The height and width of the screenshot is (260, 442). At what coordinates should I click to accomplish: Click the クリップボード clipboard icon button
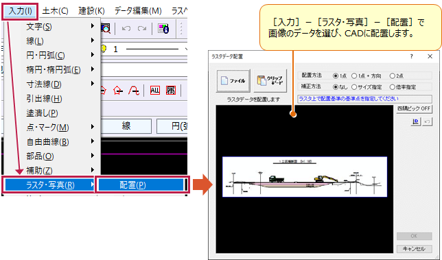tap(270, 81)
